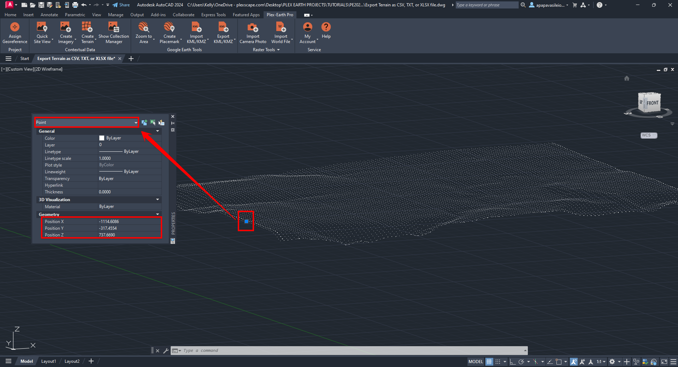This screenshot has width=678, height=367.
Task: Switch to the Insert ribbon tab
Action: coord(28,15)
